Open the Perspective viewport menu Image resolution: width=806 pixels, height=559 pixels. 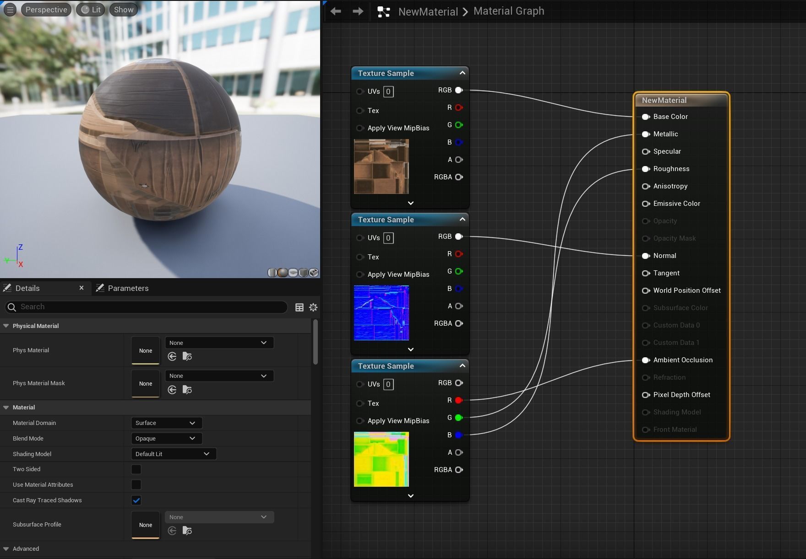46,10
